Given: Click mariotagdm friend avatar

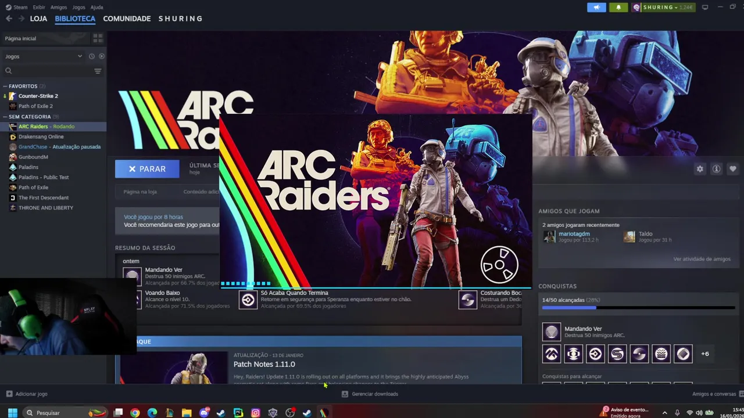Looking at the screenshot, I should 549,236.
